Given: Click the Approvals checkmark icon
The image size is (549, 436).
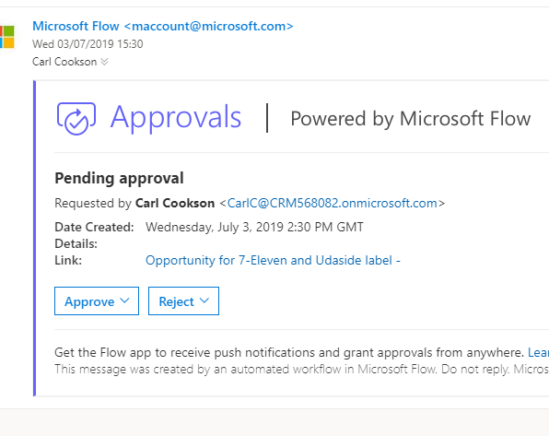Looking at the screenshot, I should pos(76,119).
